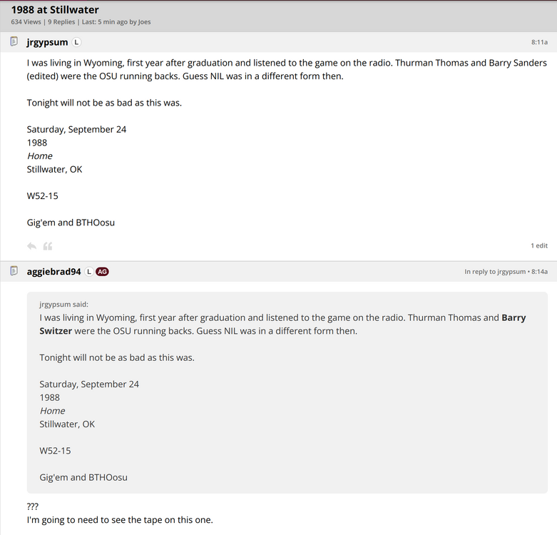Follow the "In reply to jrgypsum" link

(x=495, y=272)
